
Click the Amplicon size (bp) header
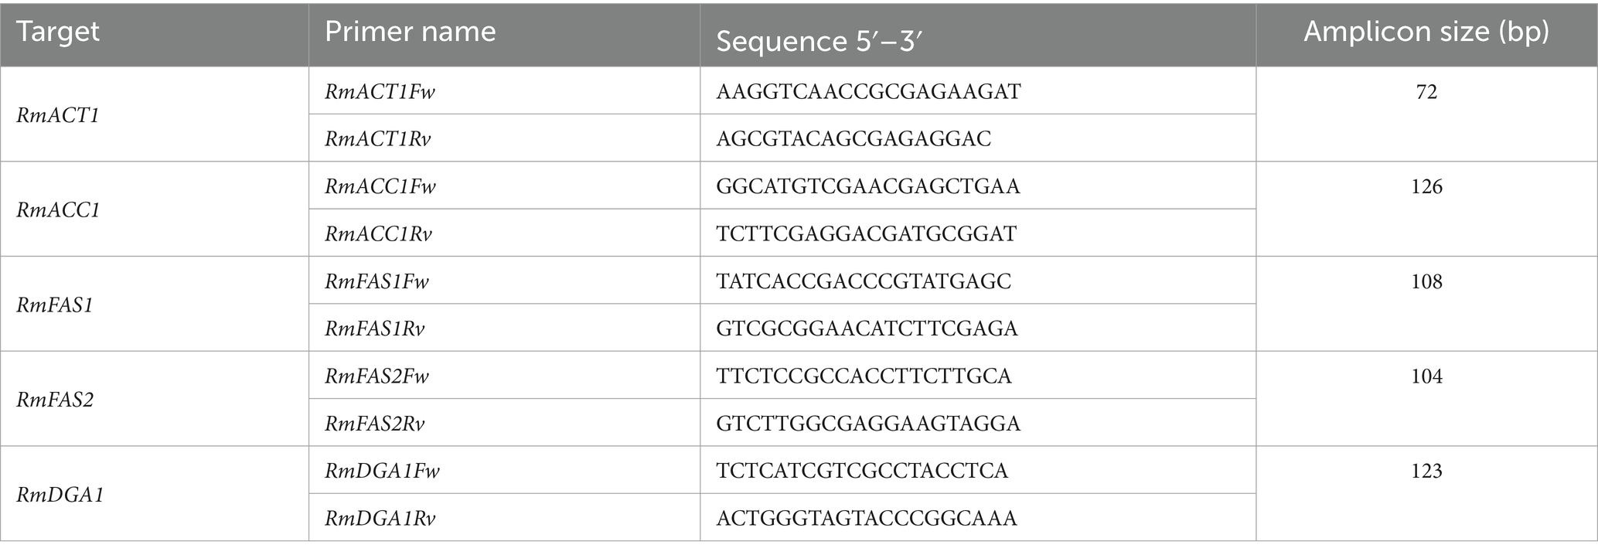1426,32
